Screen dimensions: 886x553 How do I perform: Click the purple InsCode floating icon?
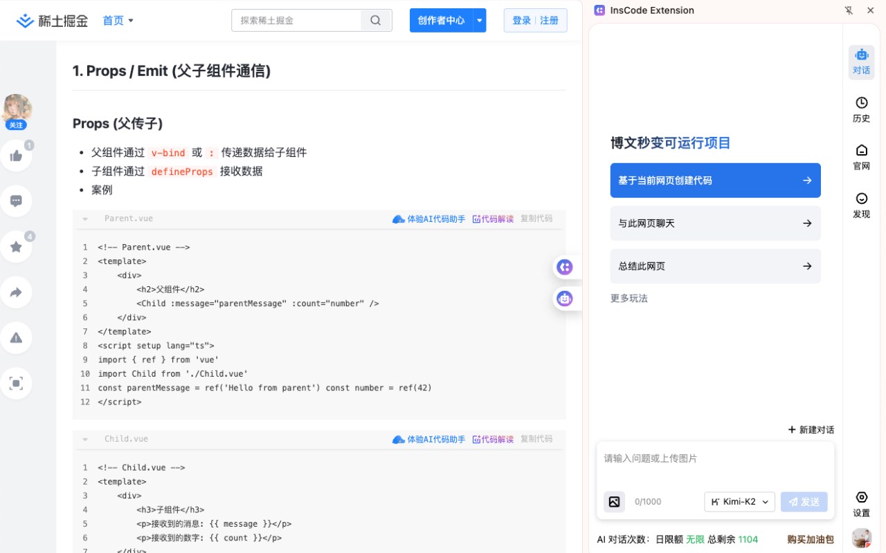[566, 267]
